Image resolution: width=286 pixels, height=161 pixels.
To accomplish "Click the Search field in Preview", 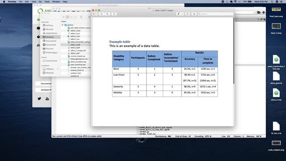I will tap(215, 14).
